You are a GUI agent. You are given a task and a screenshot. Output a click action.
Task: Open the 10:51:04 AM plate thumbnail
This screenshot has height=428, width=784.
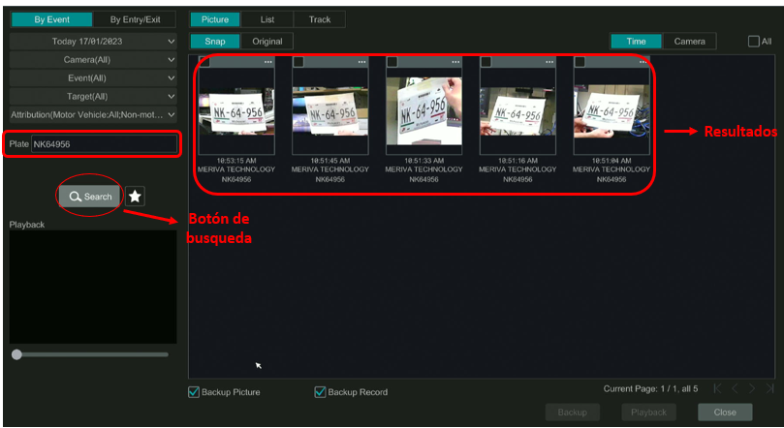(x=612, y=110)
